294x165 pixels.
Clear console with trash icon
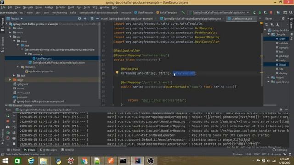pyautogui.click(x=14, y=143)
